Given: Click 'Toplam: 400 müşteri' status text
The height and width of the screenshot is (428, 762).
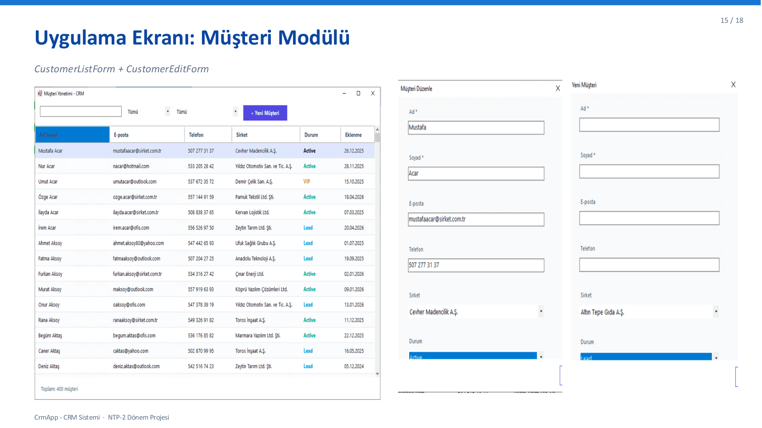Looking at the screenshot, I should point(59,389).
